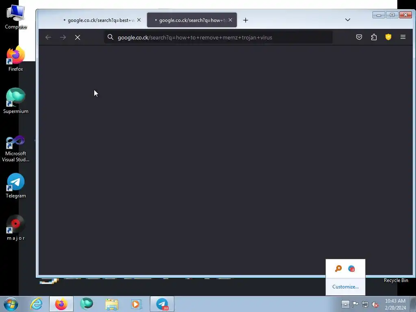Click the Firefox taskbar button
416x312 pixels.
pos(61,304)
